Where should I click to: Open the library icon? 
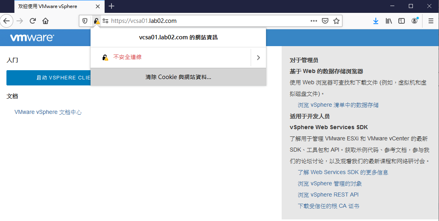(389, 21)
